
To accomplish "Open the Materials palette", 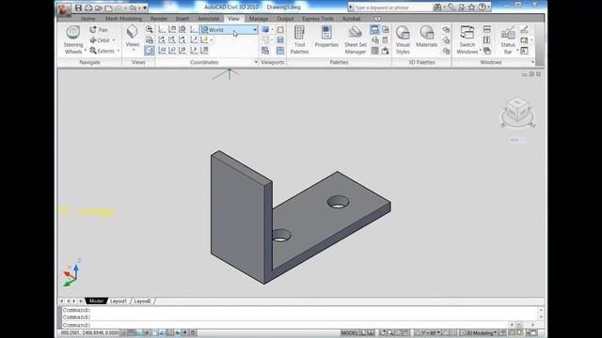I will (x=426, y=37).
